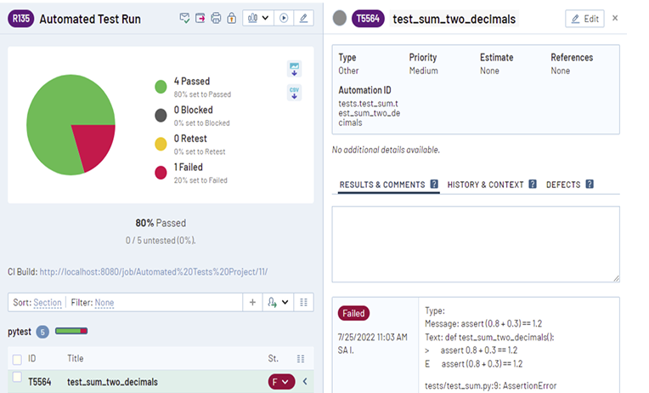
Task: Open the Defects tab
Action: (x=569, y=184)
